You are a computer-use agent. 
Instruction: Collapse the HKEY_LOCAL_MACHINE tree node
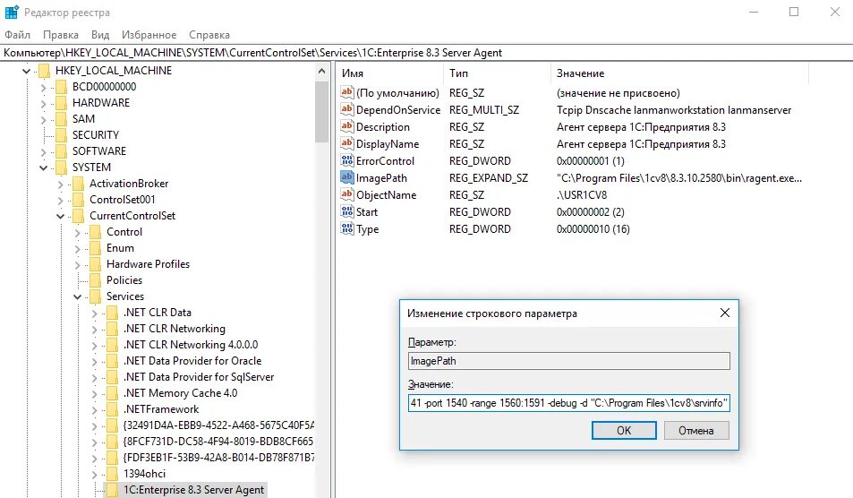(26, 71)
